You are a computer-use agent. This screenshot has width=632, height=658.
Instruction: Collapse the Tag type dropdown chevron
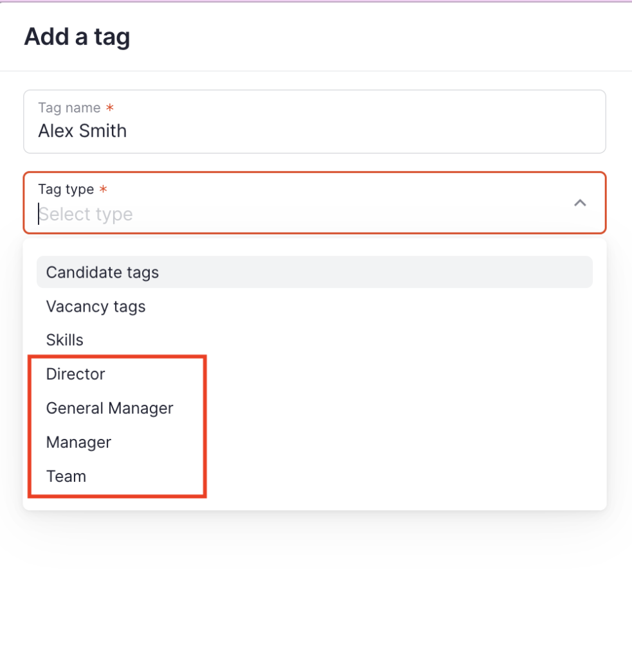tap(579, 203)
